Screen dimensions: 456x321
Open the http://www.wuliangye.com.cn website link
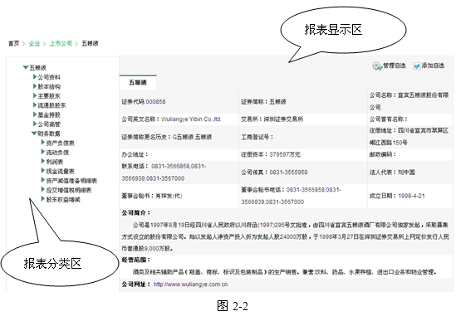point(190,285)
